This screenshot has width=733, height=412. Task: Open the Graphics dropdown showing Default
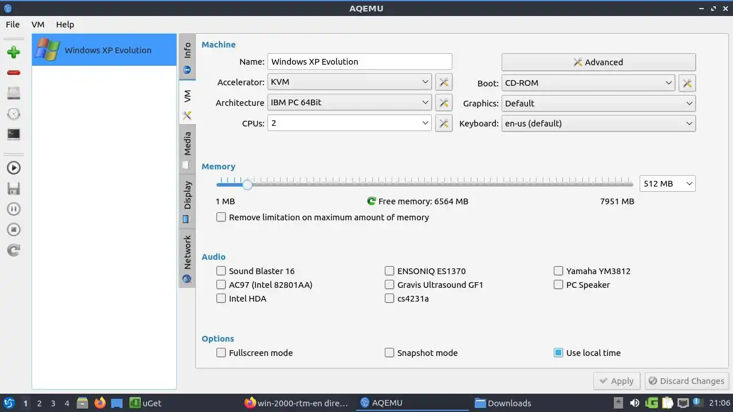tap(598, 104)
